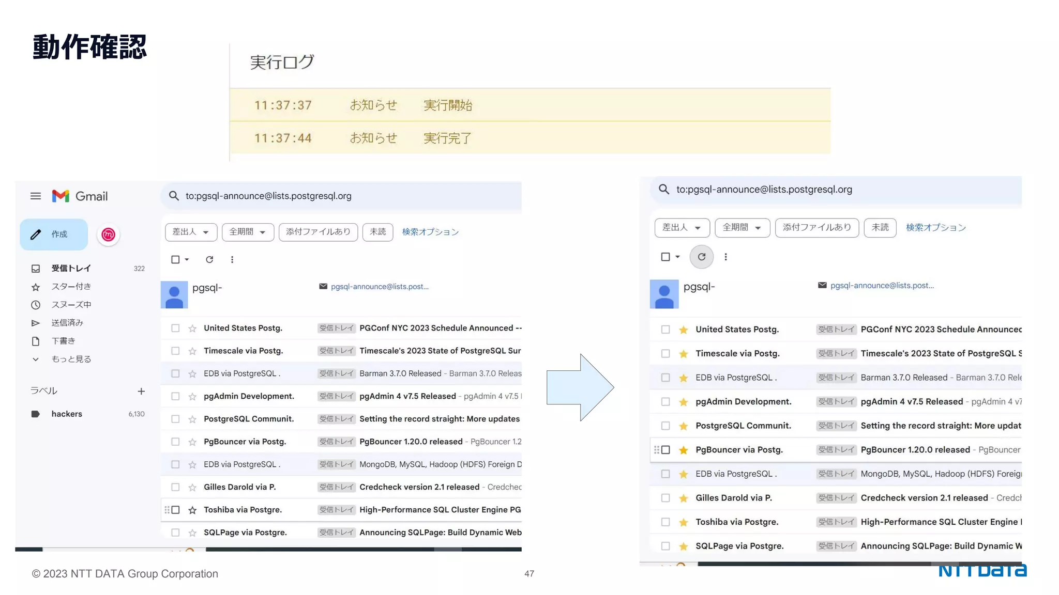Open 検索オプション link in right window
1059x595 pixels.
936,227
